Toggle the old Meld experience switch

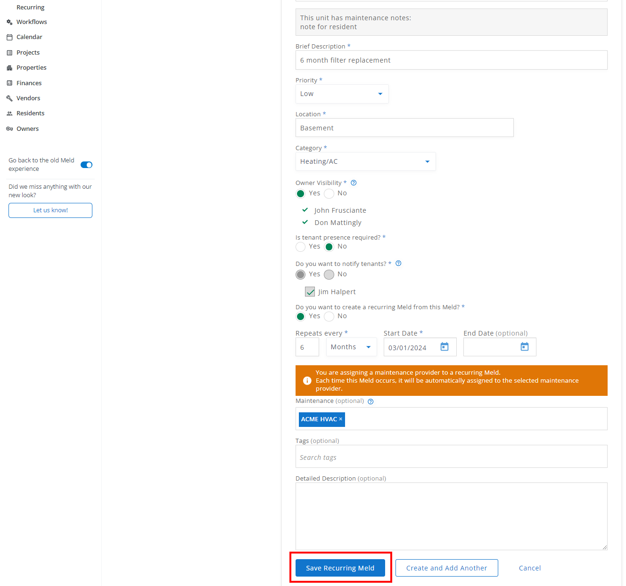86,165
